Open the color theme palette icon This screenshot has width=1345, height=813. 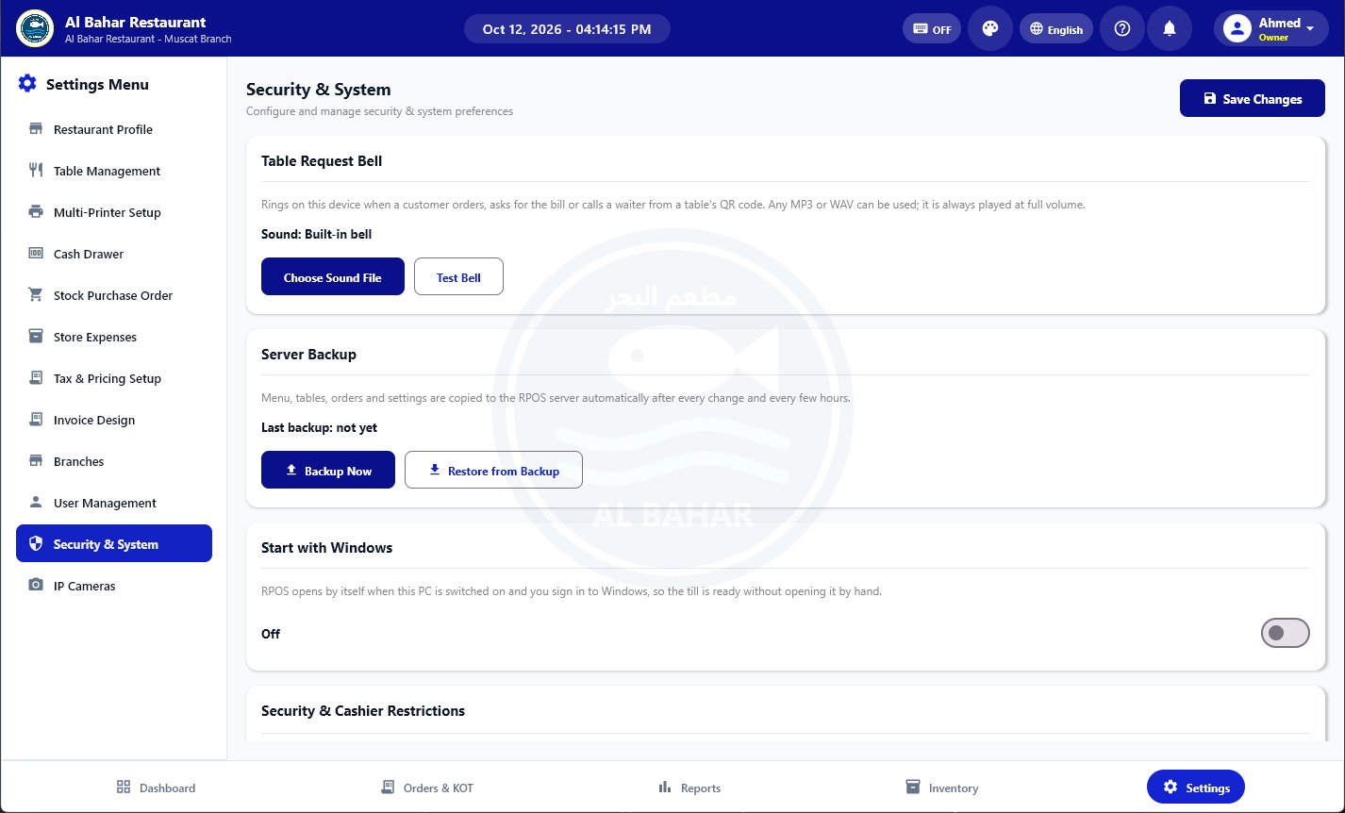[x=989, y=28]
